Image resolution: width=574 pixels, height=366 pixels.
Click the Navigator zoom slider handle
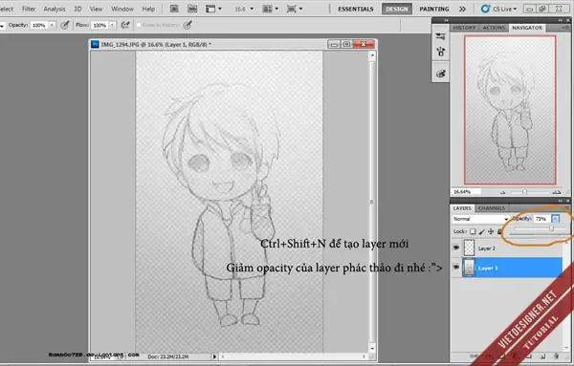coord(524,192)
